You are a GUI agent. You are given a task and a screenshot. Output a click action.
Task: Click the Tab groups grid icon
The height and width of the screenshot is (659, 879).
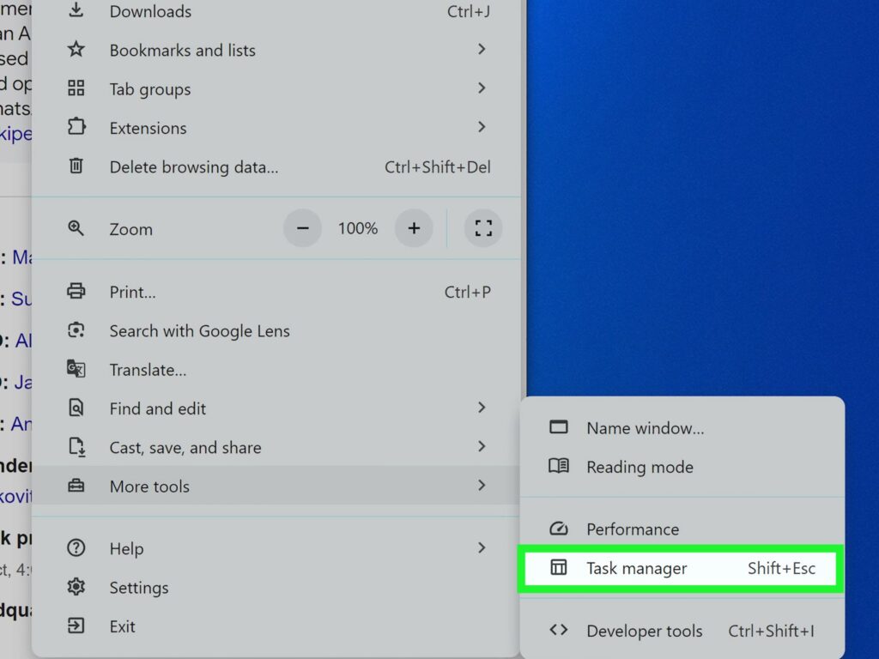coord(76,88)
